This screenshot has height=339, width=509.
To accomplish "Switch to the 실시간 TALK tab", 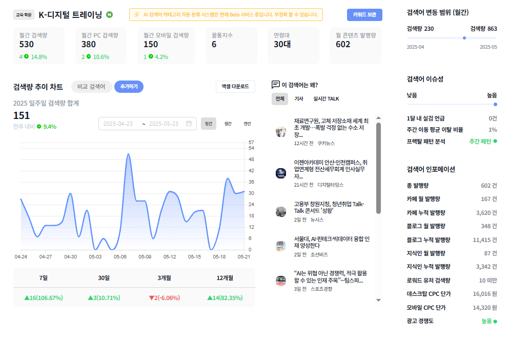I will 326,98.
